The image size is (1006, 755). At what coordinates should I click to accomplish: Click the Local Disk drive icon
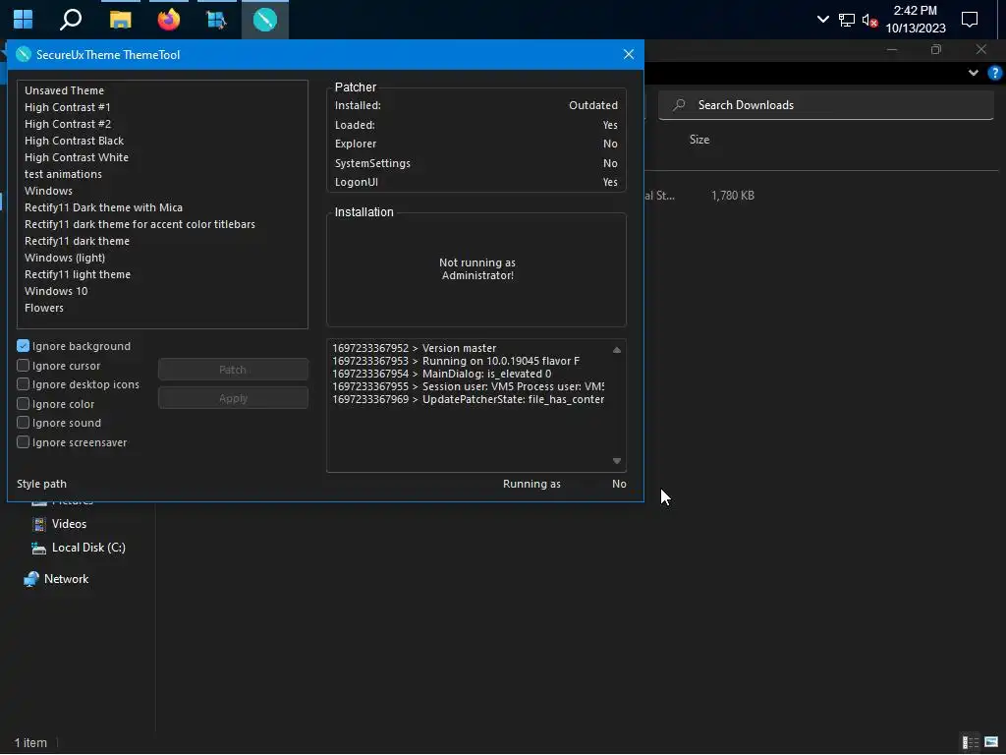pos(39,548)
